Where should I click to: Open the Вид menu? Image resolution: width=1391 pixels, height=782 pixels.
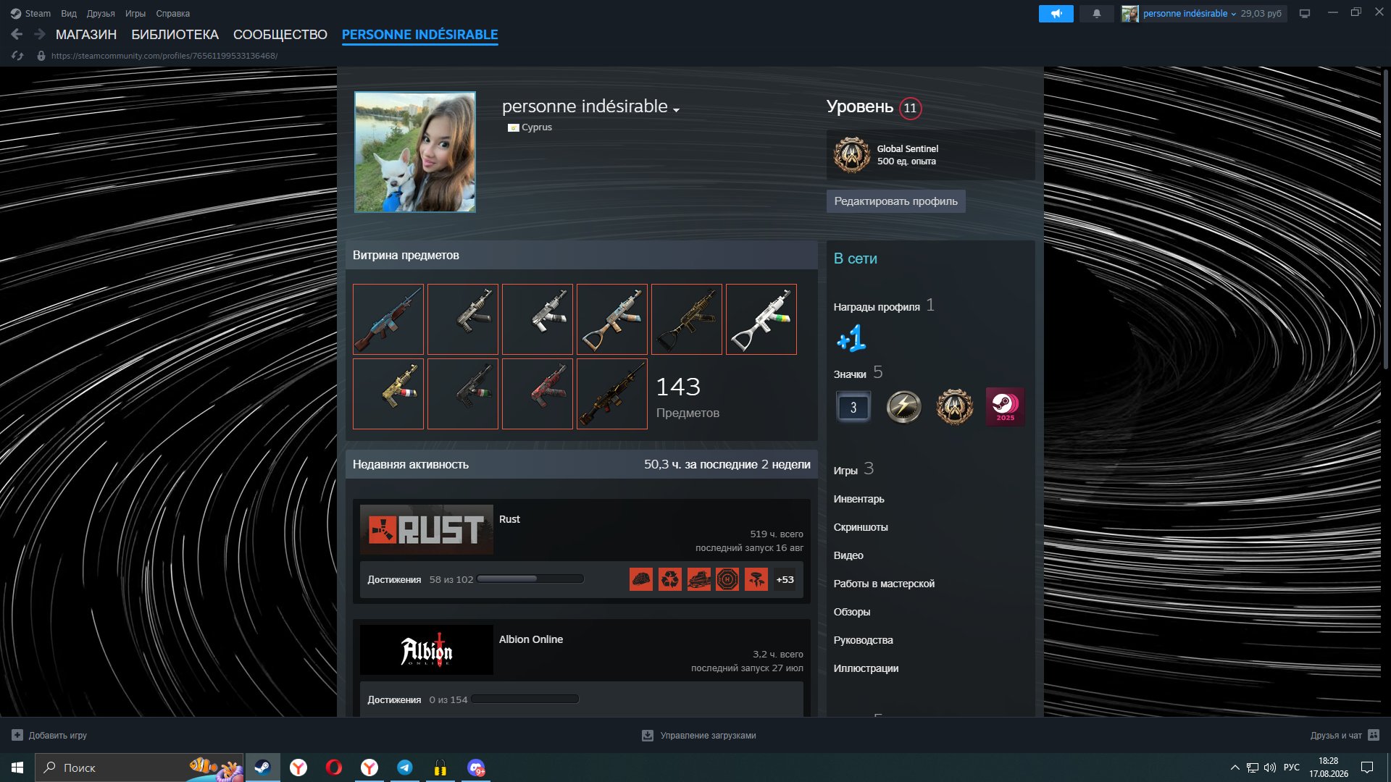[69, 14]
